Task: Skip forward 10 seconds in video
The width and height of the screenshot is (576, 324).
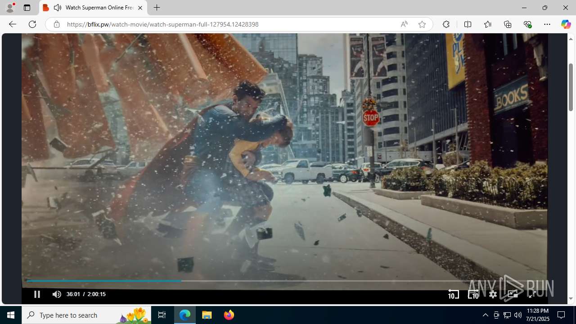Action: [x=473, y=294]
